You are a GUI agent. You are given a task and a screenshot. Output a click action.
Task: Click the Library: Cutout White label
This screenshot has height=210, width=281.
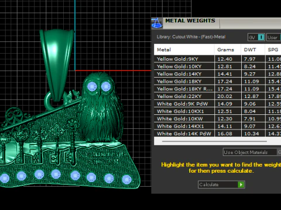191,37
